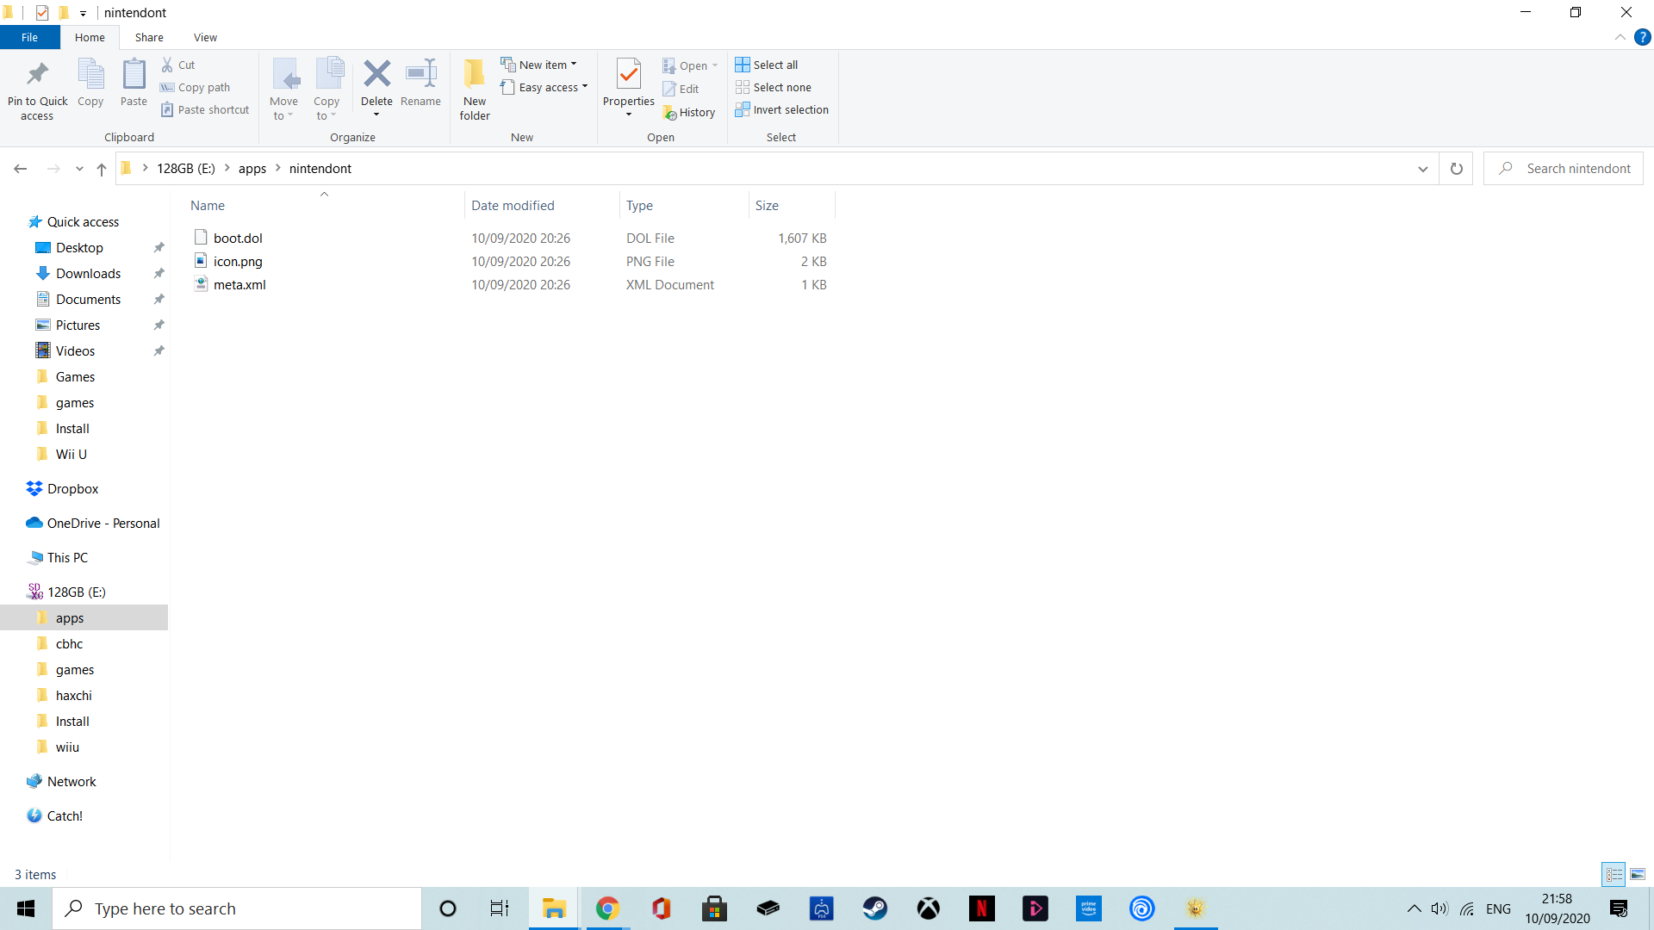Open Steam from the taskbar
Screen dimensions: 1654x930
(x=874, y=908)
